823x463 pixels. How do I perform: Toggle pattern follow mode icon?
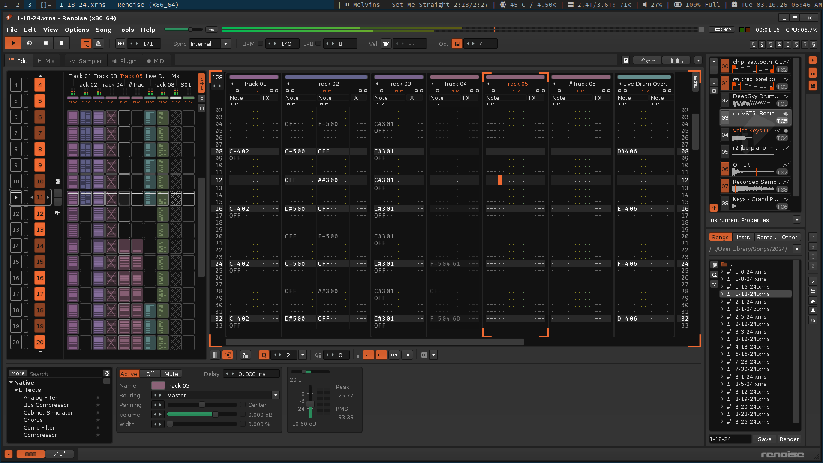point(86,43)
